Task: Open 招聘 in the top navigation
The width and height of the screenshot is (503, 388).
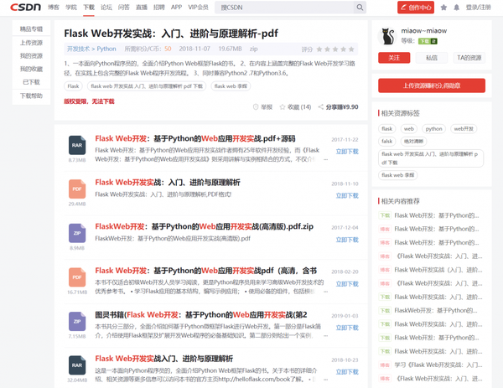Action: [x=158, y=7]
